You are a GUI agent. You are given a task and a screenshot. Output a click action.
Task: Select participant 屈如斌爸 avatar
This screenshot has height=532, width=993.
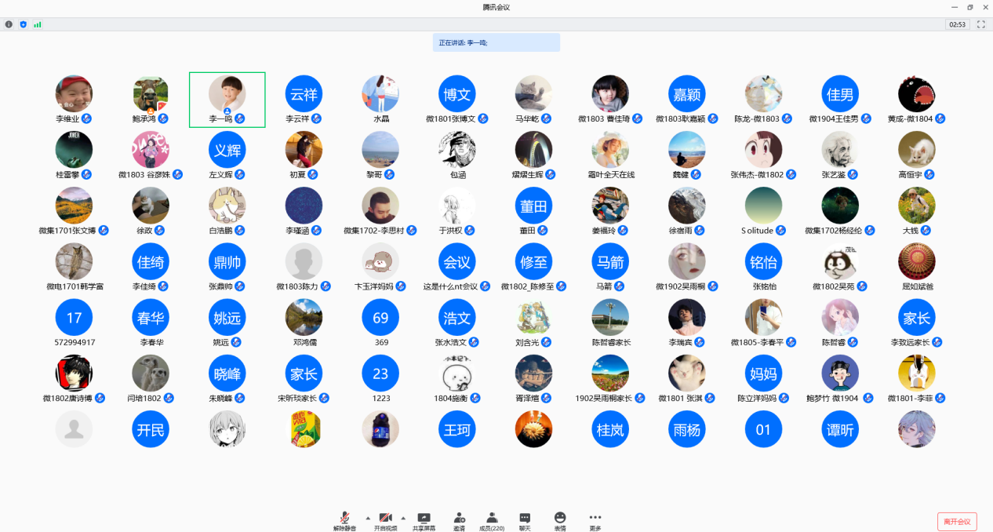coord(916,262)
